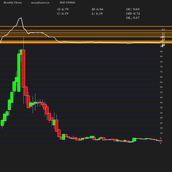Click the 9 price axis label
This screenshot has height=172, width=172.
click(x=161, y=138)
